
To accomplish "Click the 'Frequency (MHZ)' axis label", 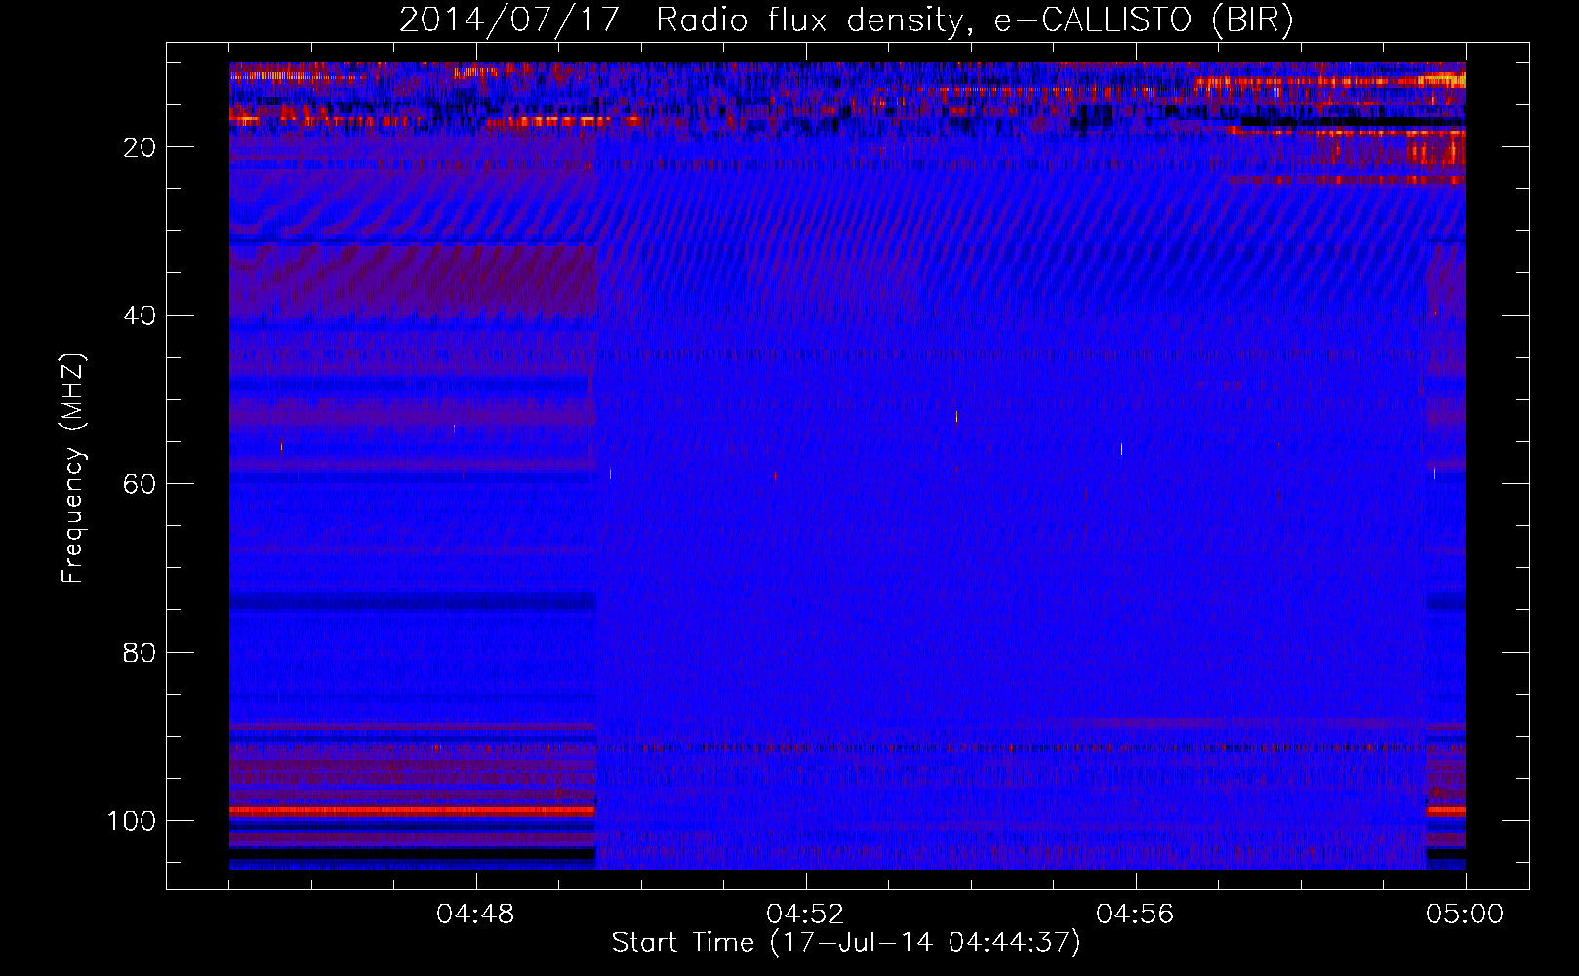I will tap(73, 468).
